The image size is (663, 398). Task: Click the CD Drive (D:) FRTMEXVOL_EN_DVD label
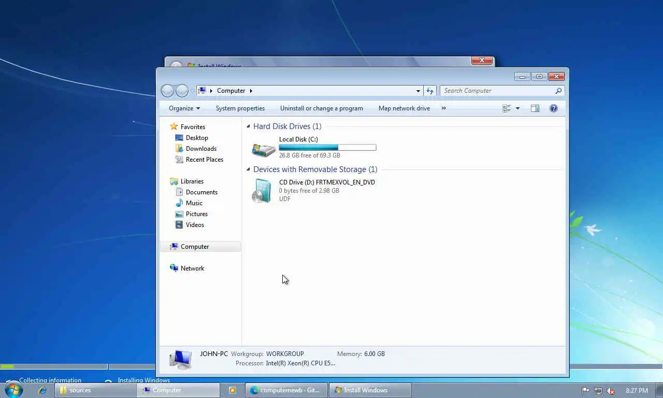point(327,182)
